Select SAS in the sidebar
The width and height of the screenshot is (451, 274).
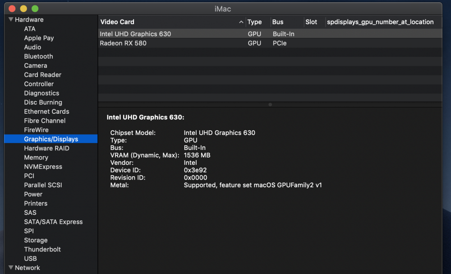[x=30, y=213]
